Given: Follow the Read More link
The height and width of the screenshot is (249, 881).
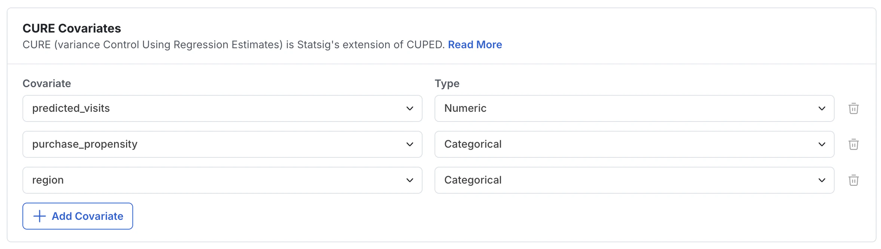Looking at the screenshot, I should click(x=475, y=44).
